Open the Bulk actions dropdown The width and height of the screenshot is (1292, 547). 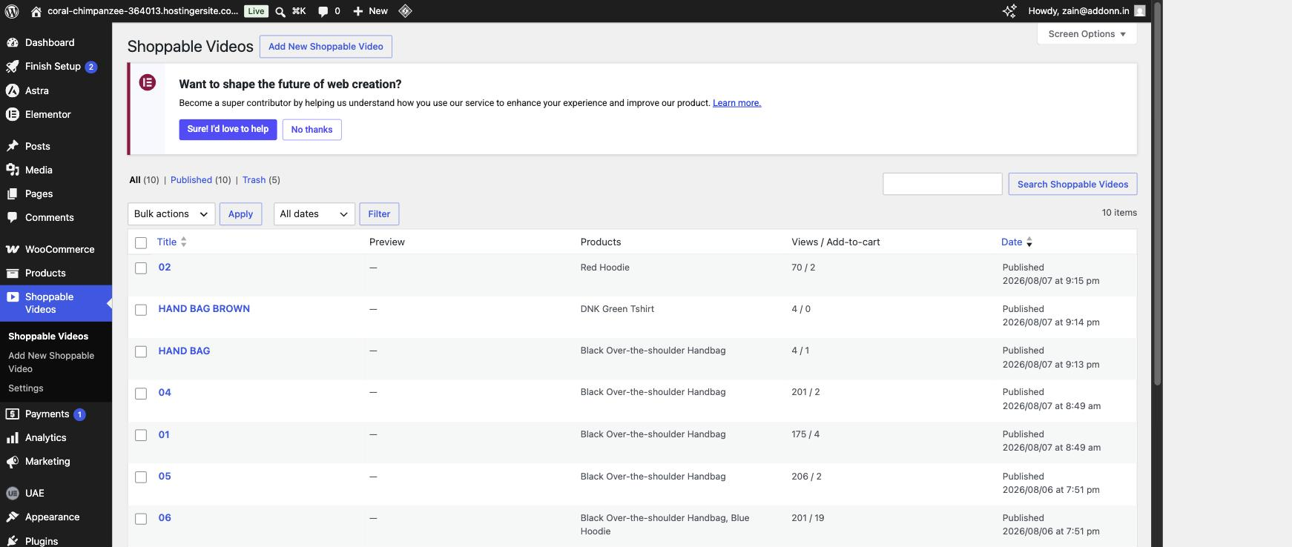click(171, 213)
